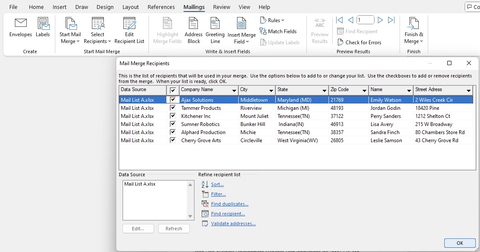
Task: Uncheck the Alphard Production recipient
Action: pos(173,132)
